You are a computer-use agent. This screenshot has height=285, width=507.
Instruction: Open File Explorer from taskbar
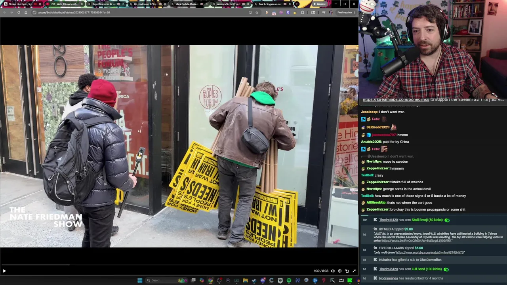[245, 280]
